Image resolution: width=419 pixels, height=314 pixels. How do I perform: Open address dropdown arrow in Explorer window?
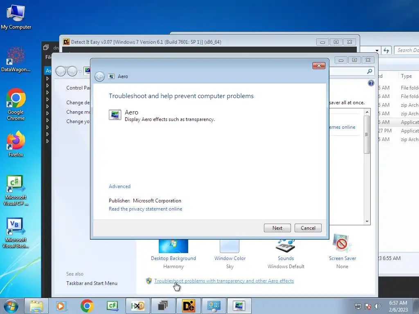(377, 50)
